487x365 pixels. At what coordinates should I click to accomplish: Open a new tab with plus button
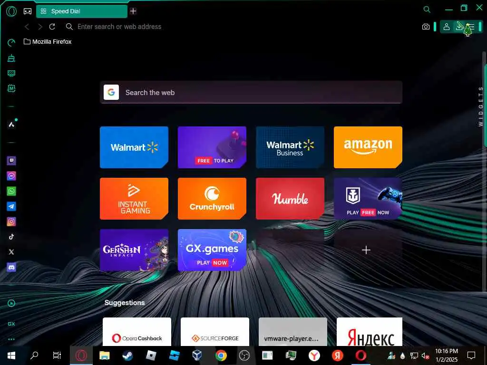pos(133,11)
